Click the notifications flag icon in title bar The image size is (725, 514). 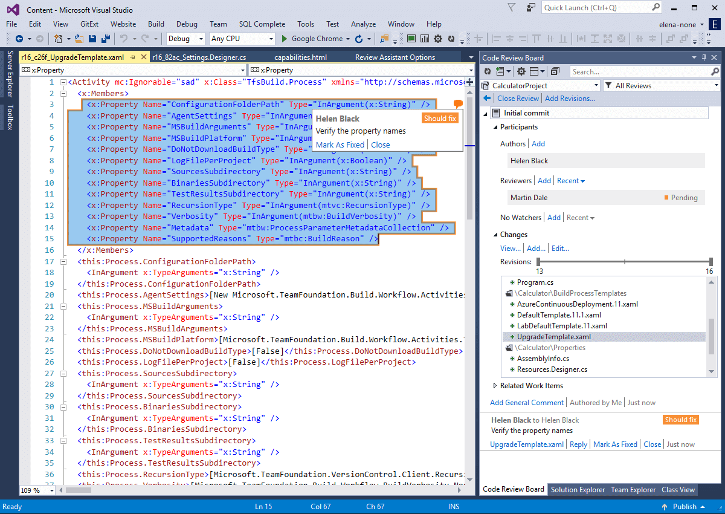[511, 8]
